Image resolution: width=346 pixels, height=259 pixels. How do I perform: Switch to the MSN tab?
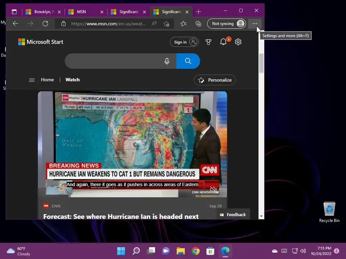pyautogui.click(x=85, y=12)
